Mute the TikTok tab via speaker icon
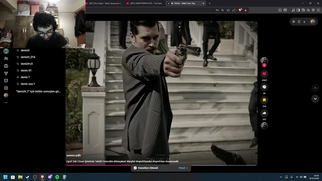Viewport: 322px width, 181px height. tap(172, 3)
